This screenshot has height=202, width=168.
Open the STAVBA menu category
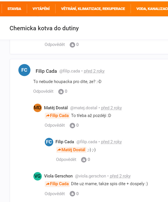(x=14, y=9)
